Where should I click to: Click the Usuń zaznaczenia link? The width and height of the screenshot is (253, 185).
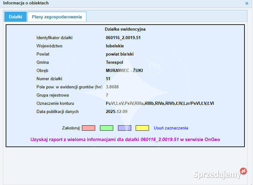[171, 128]
